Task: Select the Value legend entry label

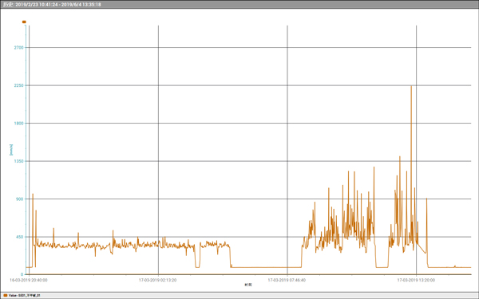Action: (25, 295)
